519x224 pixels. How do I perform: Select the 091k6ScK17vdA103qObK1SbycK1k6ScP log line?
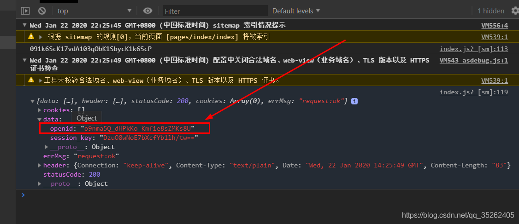point(90,49)
